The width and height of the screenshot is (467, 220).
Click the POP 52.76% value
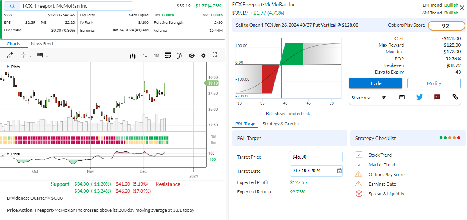453,59
